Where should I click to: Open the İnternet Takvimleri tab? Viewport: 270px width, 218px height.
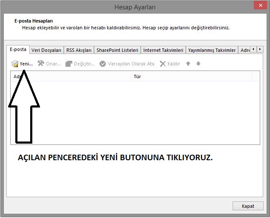pos(163,50)
